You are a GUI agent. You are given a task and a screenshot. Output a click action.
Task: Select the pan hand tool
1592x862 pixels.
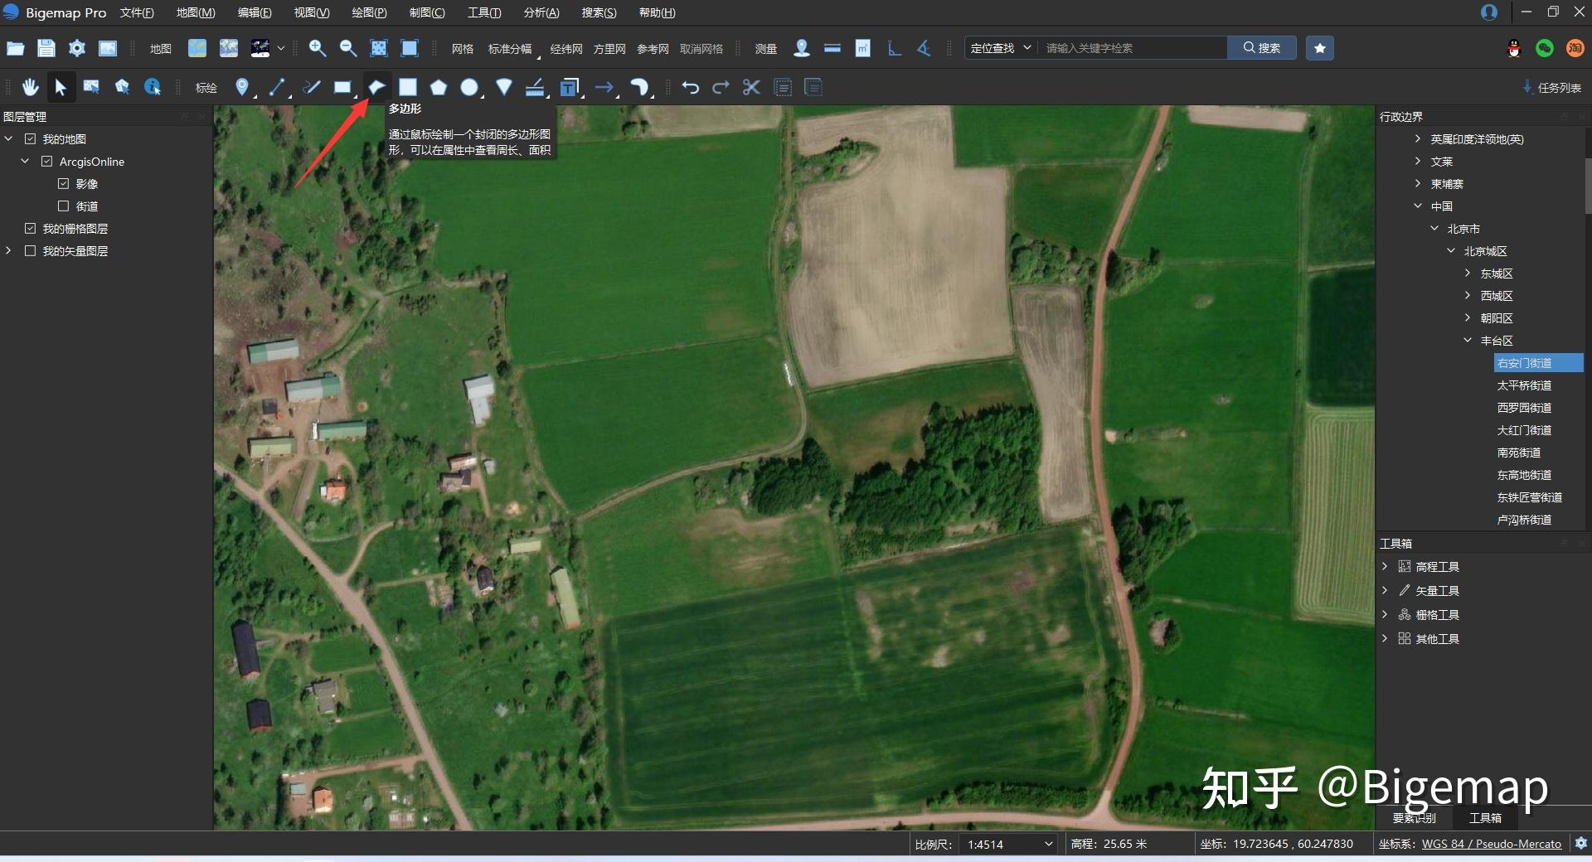[31, 87]
